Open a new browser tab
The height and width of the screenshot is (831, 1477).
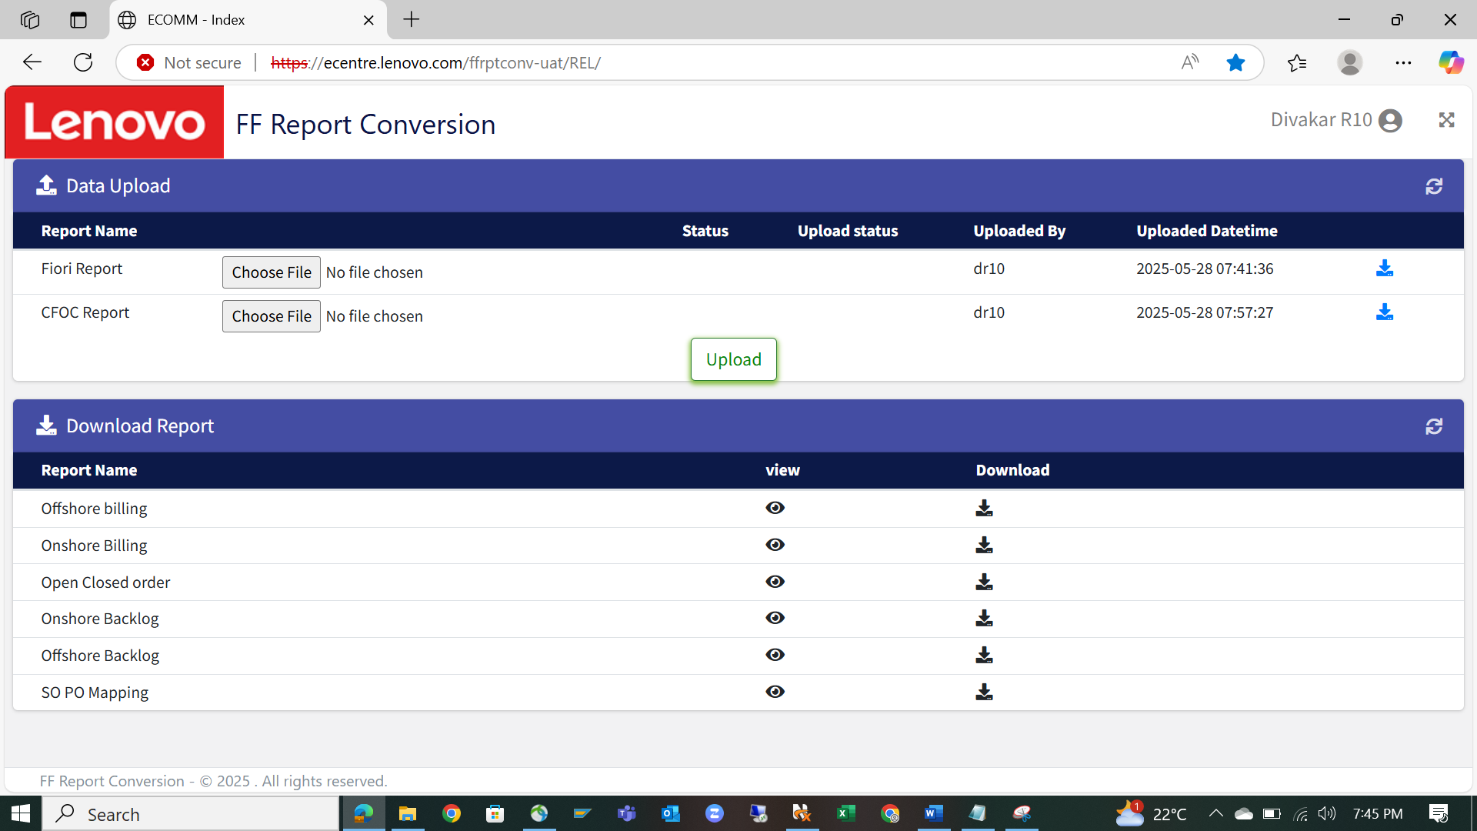pos(412,20)
